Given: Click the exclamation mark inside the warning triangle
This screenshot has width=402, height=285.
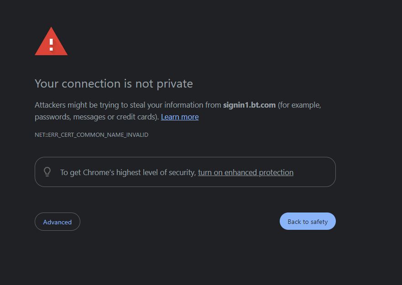Looking at the screenshot, I should pos(51,44).
